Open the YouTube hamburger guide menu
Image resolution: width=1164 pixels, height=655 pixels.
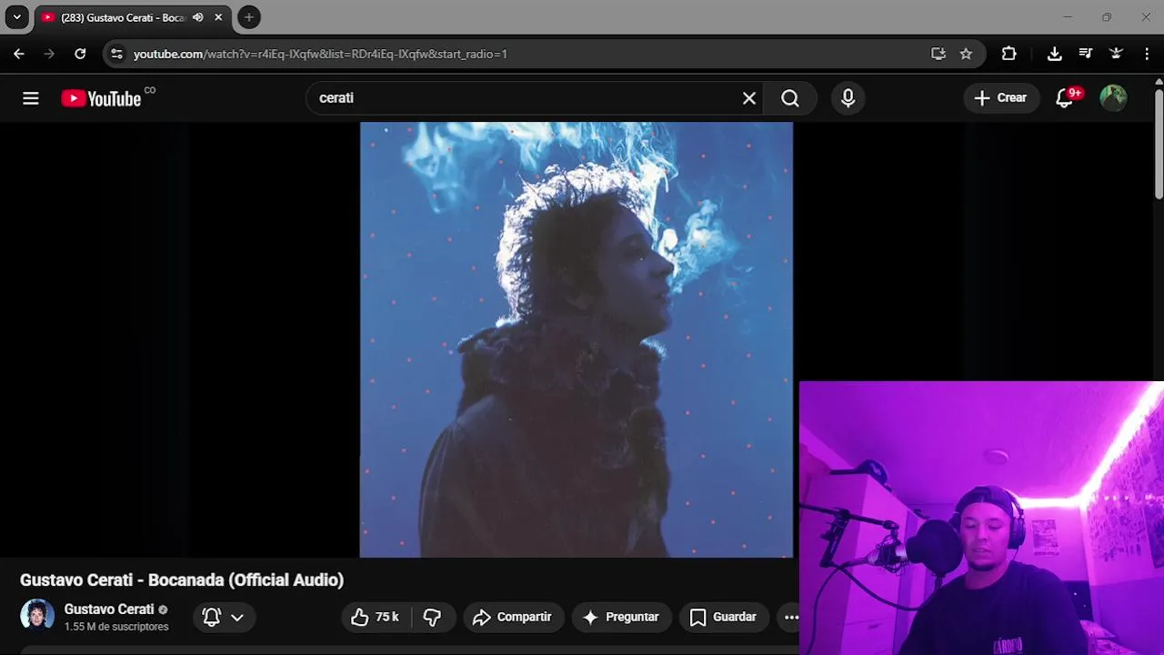coord(31,98)
